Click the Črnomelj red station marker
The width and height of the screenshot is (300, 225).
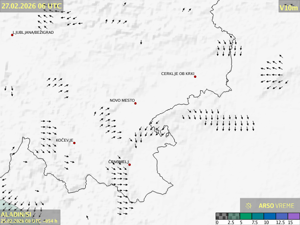(x=129, y=165)
